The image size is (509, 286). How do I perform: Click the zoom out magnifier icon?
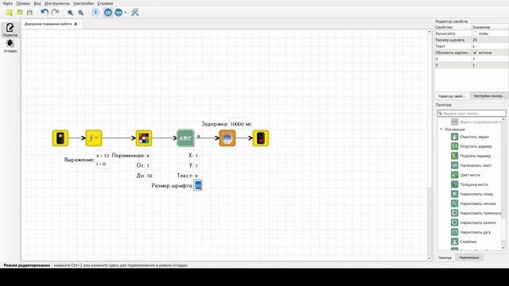pyautogui.click(x=80, y=13)
